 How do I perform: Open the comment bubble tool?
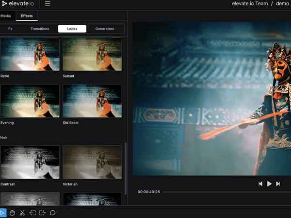pyautogui.click(x=53, y=213)
